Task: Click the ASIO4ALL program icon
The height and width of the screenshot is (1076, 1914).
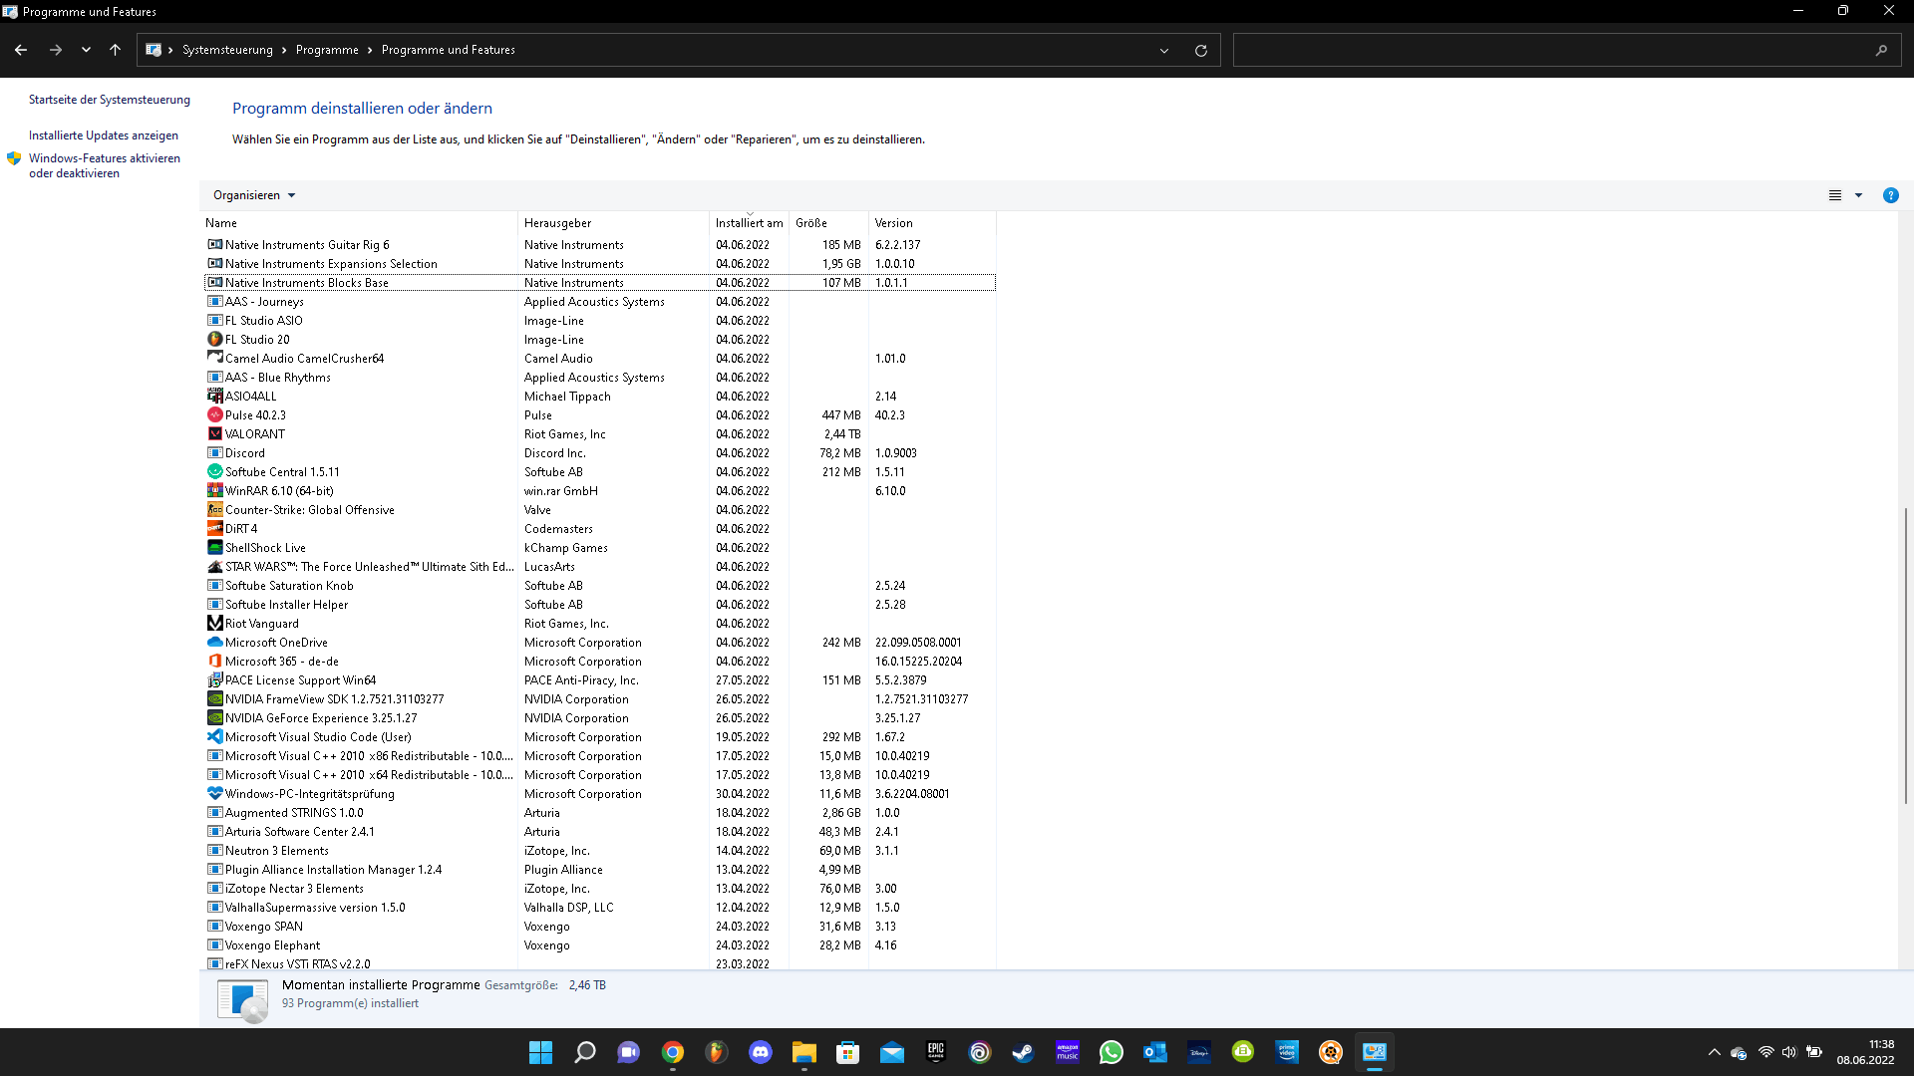Action: pyautogui.click(x=214, y=397)
